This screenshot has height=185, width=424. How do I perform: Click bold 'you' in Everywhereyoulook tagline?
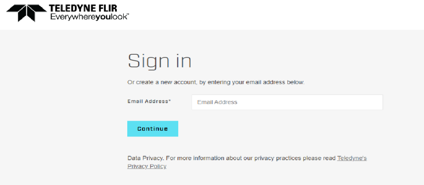102,17
